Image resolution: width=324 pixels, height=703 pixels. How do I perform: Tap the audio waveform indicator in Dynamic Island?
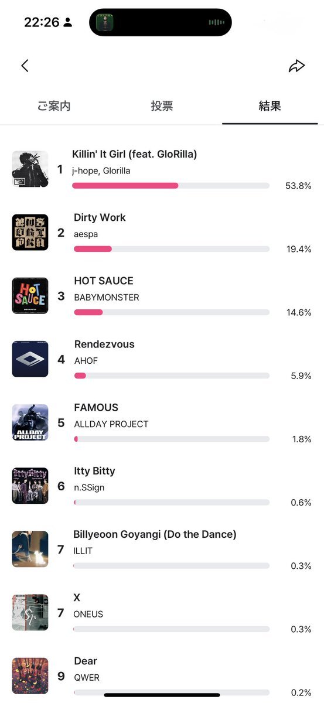click(x=217, y=23)
